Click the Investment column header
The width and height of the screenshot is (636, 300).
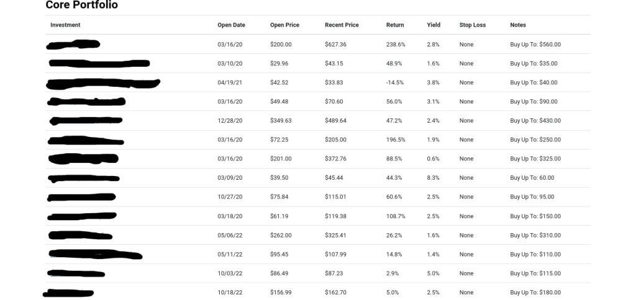[65, 25]
